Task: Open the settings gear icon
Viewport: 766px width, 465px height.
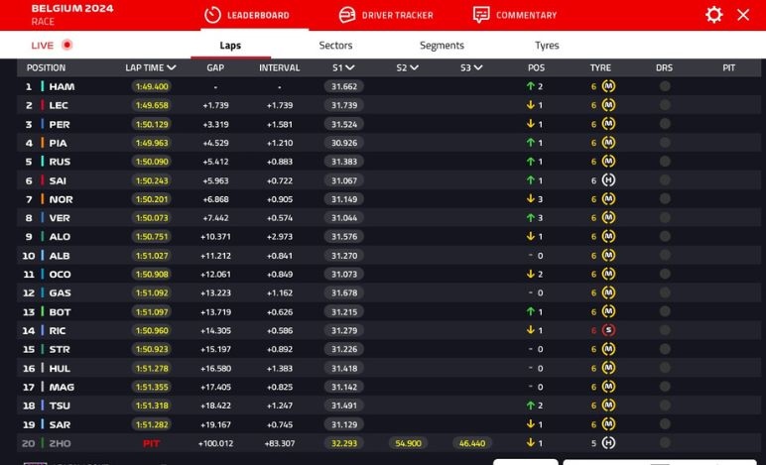Action: click(x=713, y=15)
